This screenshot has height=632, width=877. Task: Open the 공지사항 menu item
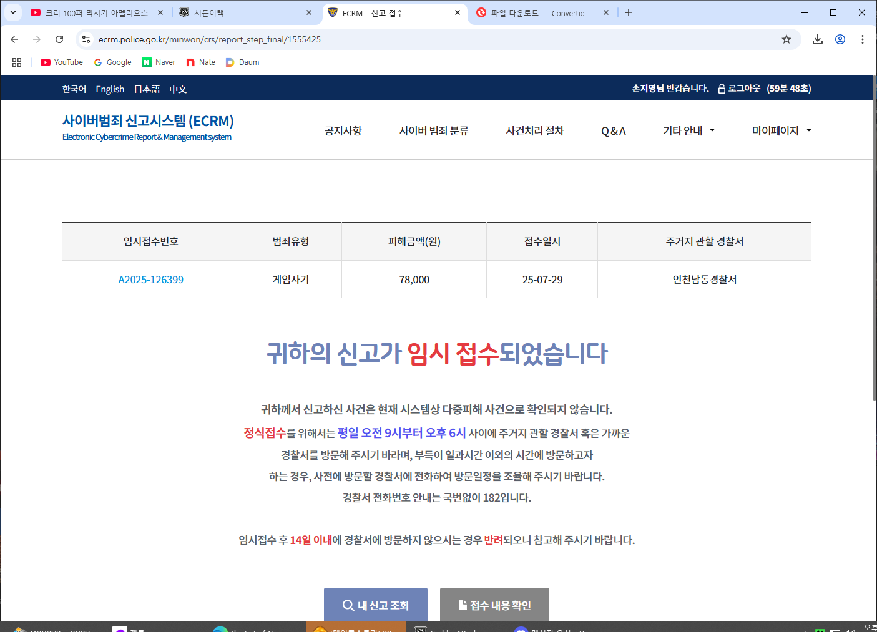point(343,130)
